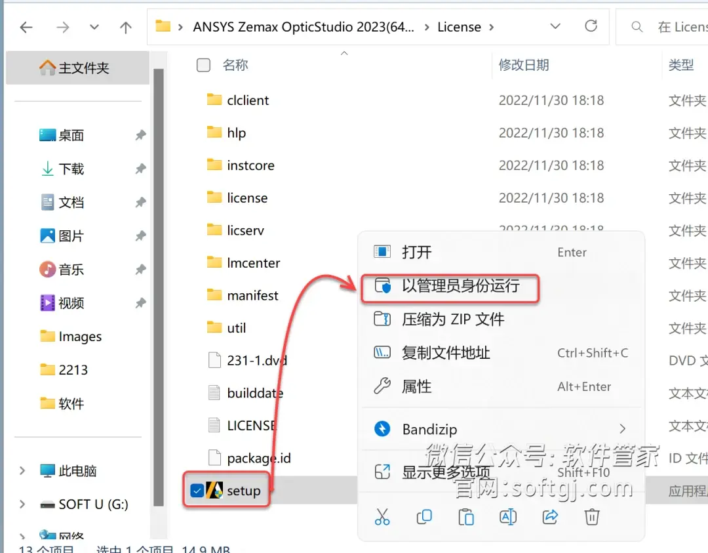Select the builddate text file

255,393
